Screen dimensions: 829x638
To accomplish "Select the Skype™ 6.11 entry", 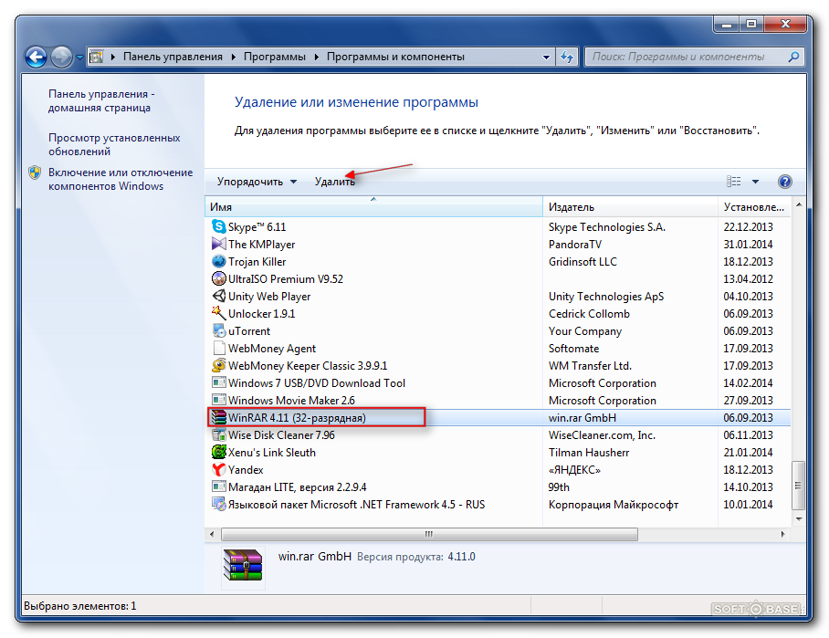I will (x=257, y=226).
